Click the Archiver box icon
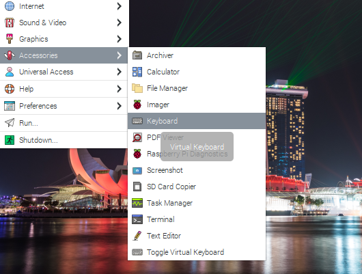Screen dimensions: 362x274 [x=137, y=55]
